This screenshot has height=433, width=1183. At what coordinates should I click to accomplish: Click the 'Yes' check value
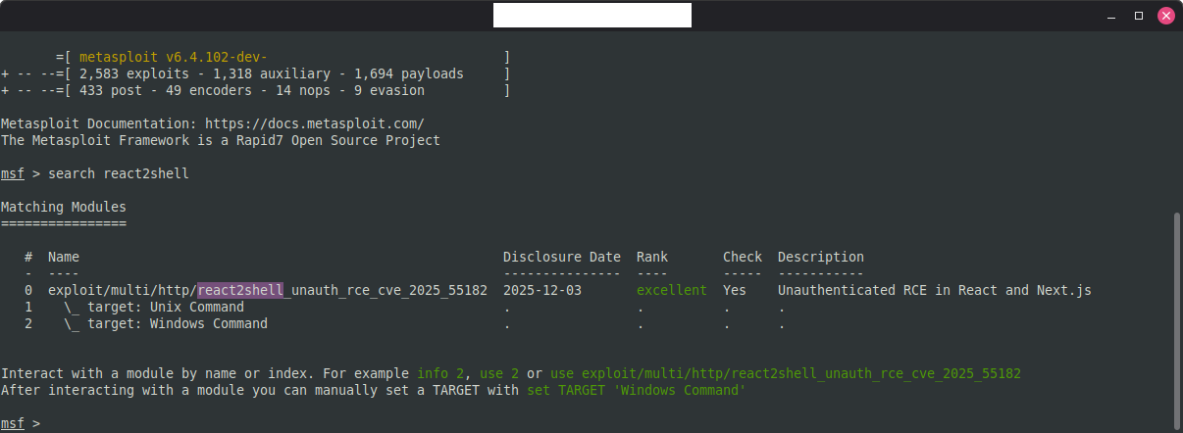735,290
